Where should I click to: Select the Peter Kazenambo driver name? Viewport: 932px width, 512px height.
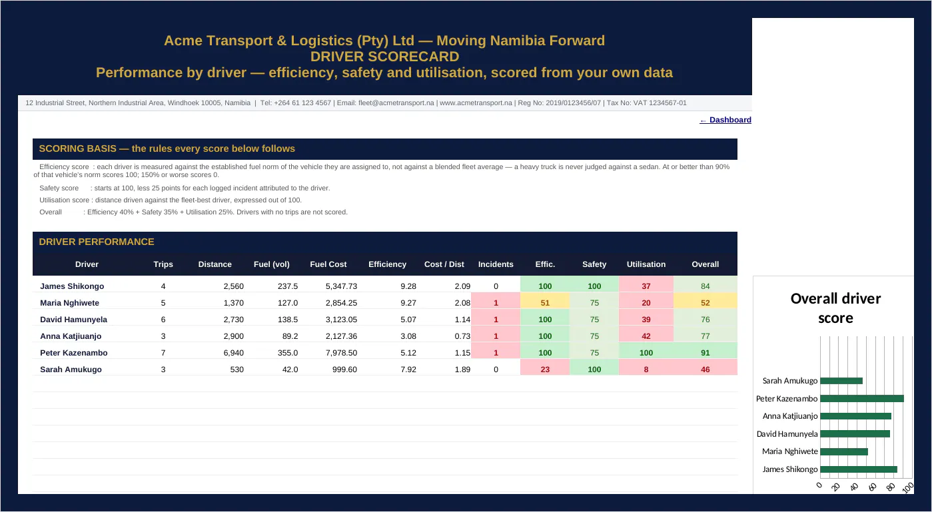coord(73,353)
